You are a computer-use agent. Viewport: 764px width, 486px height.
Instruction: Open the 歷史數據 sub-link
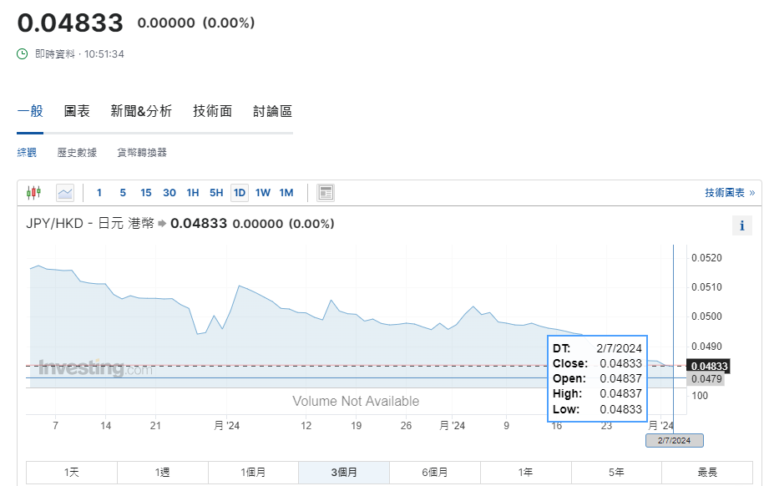click(x=77, y=153)
